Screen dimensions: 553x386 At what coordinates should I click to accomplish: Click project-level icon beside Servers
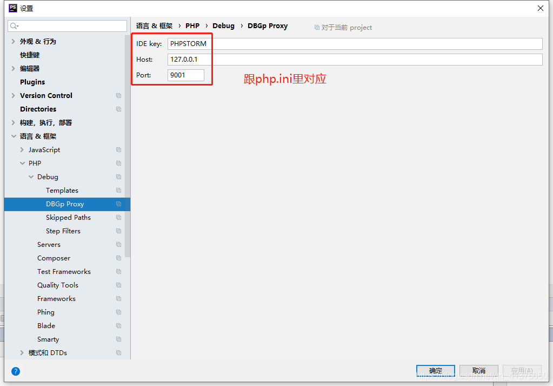tap(118, 244)
